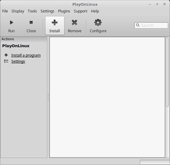Open the Help menu
Viewport: 170px width, 165px height.
click(x=95, y=11)
